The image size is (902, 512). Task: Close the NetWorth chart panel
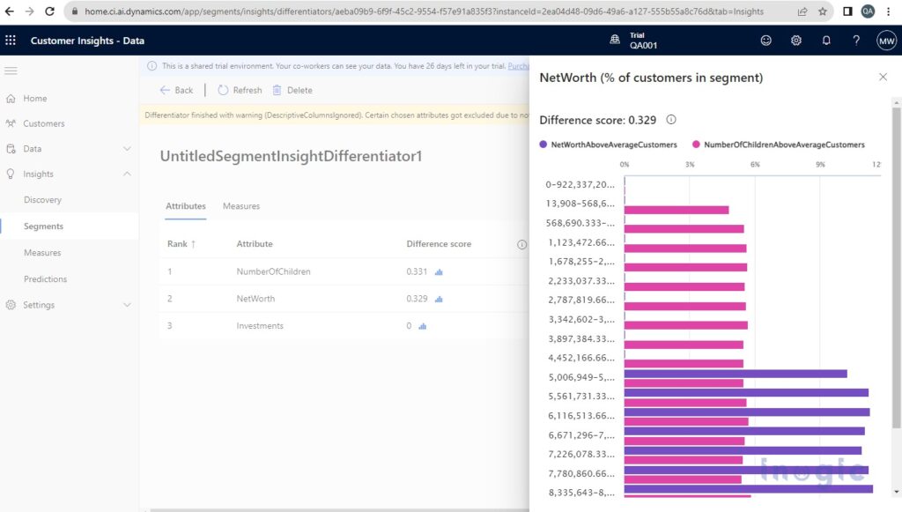click(x=884, y=77)
